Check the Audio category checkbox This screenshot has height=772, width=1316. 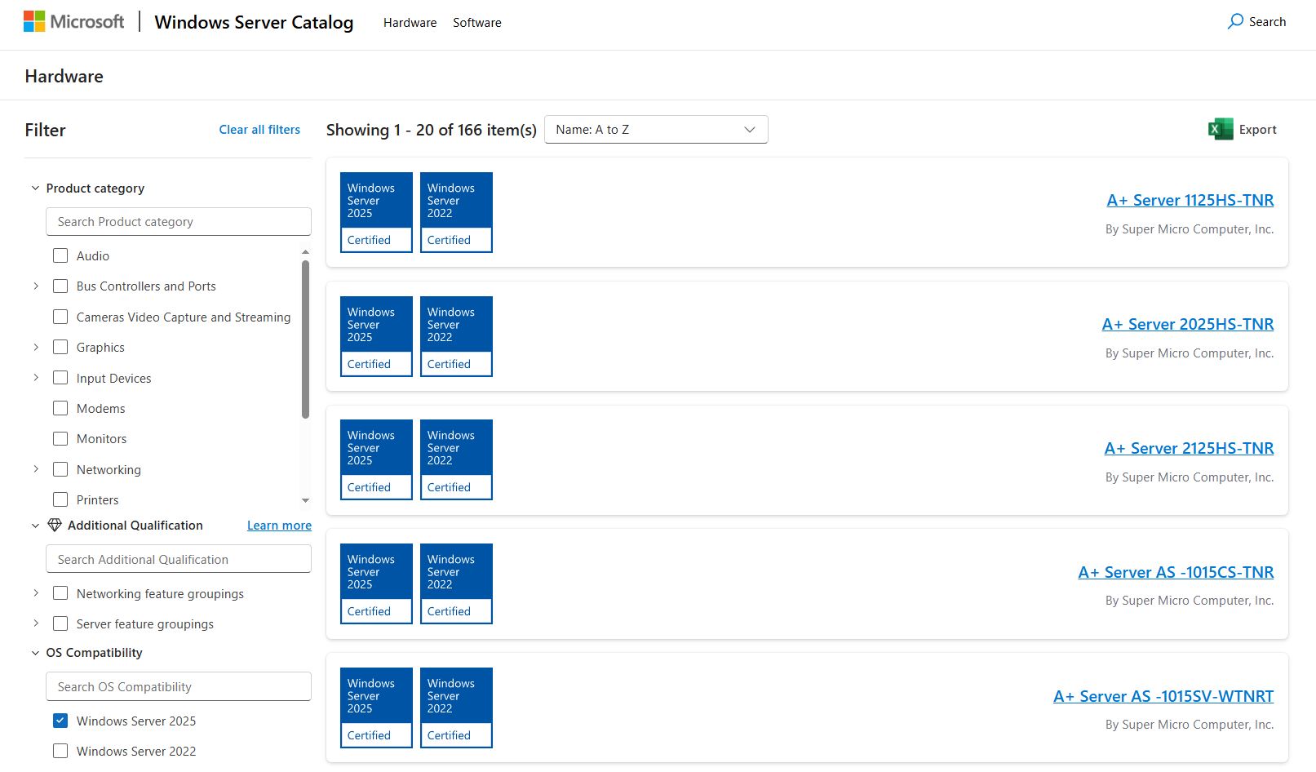click(60, 255)
